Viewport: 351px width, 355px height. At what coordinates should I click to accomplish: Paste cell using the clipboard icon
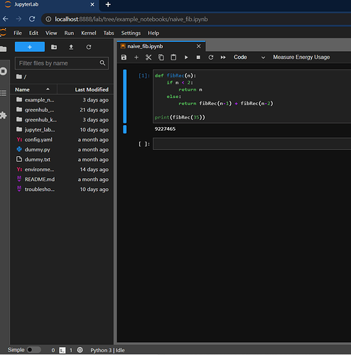173,58
